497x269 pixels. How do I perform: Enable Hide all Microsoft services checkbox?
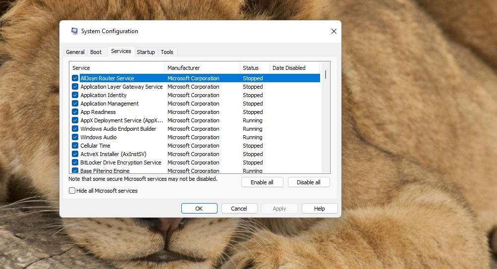point(72,191)
